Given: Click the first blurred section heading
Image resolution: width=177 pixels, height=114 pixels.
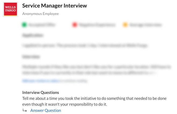Looking at the screenshot, I should pyautogui.click(x=32, y=35).
